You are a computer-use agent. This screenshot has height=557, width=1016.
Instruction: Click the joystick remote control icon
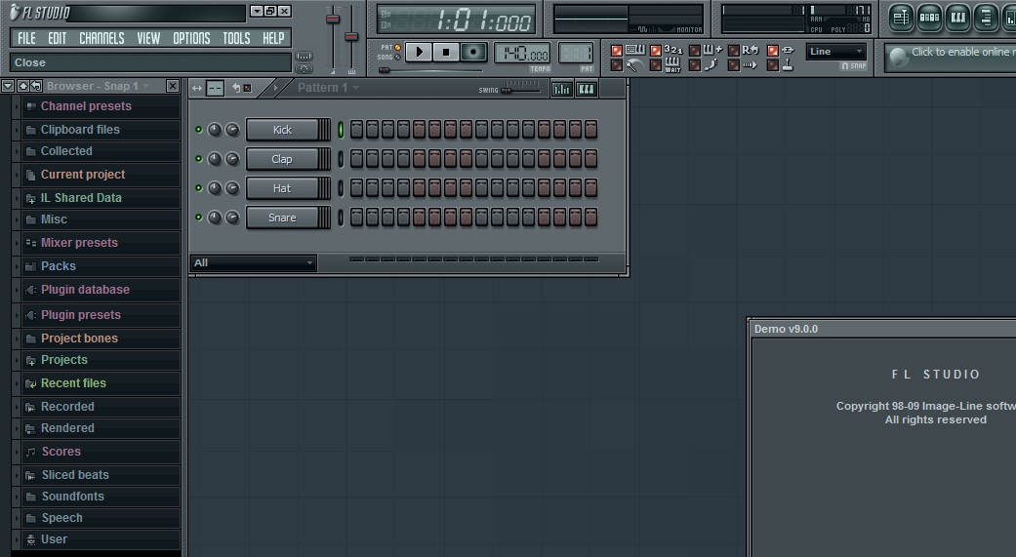788,64
